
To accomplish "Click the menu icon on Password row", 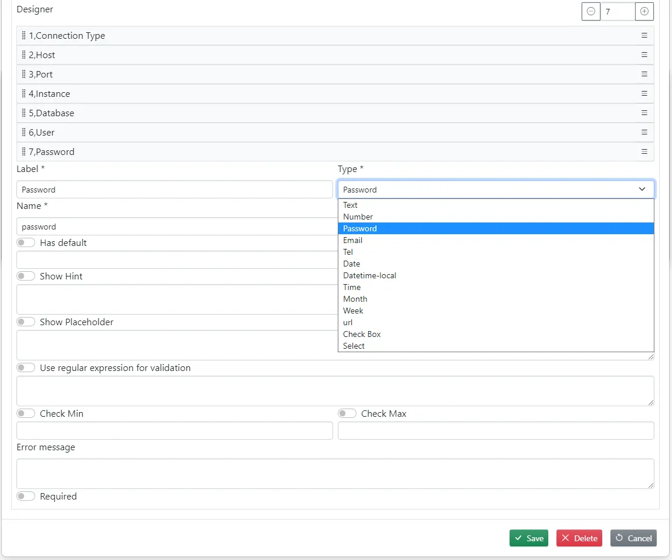I will (644, 152).
